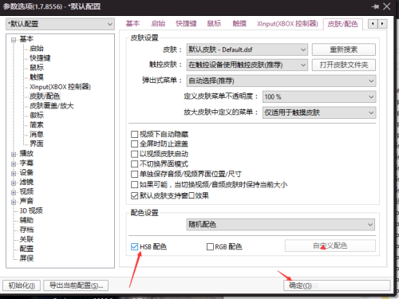Expand the 播放 tree node
The image size is (399, 299).
14,154
